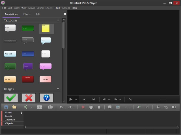Click the add sound speaker-plus icon
This screenshot has height=135, width=181.
coord(139,107)
